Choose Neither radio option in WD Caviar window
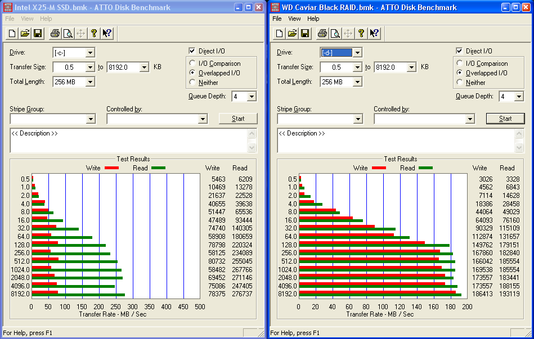Viewport: 534px width, 339px height. pyautogui.click(x=460, y=82)
